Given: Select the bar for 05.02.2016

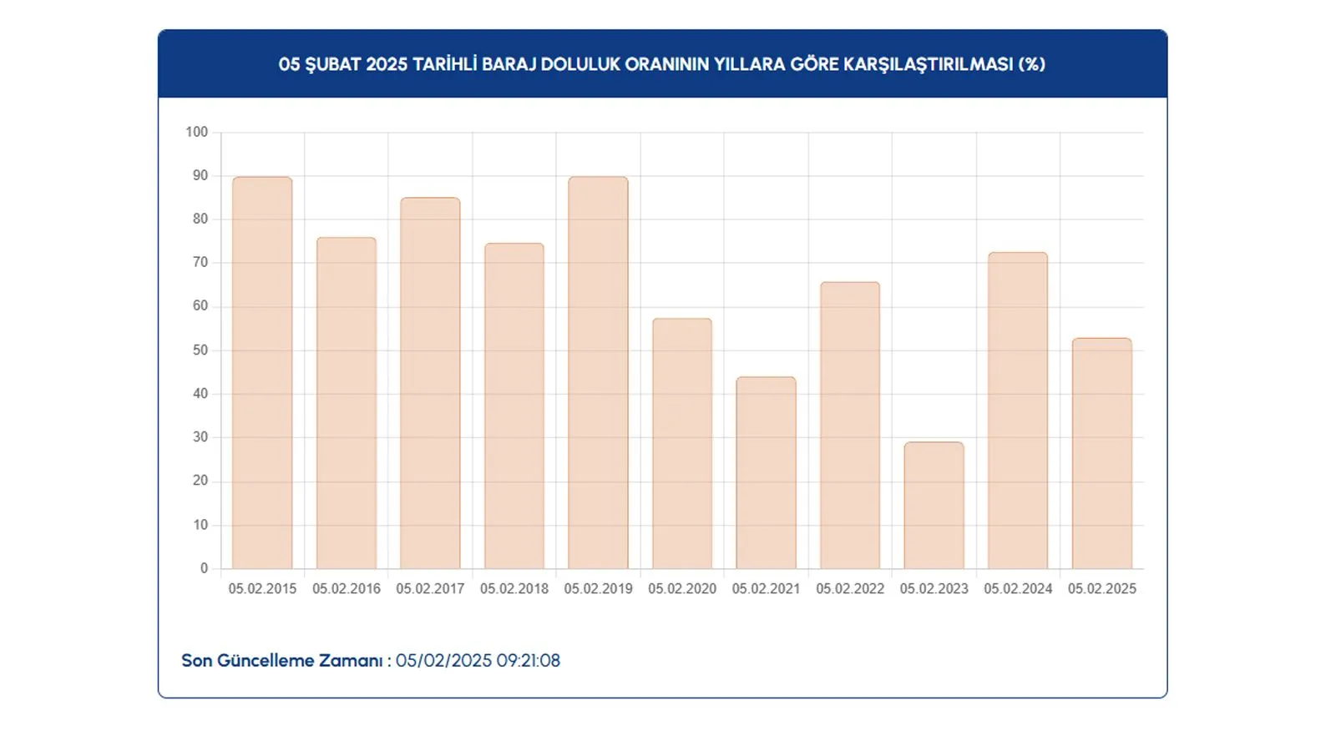Looking at the screenshot, I should [347, 403].
